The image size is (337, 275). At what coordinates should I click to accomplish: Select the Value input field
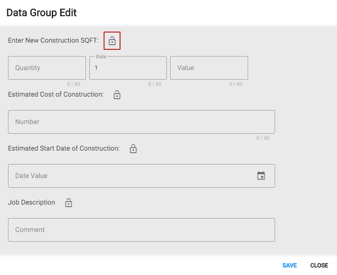(x=209, y=68)
